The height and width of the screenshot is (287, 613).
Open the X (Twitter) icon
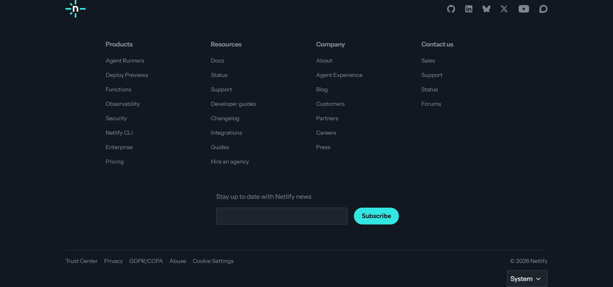click(504, 9)
